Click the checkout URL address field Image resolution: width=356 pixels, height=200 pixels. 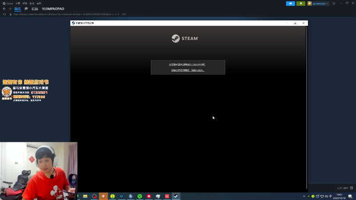tap(69, 14)
